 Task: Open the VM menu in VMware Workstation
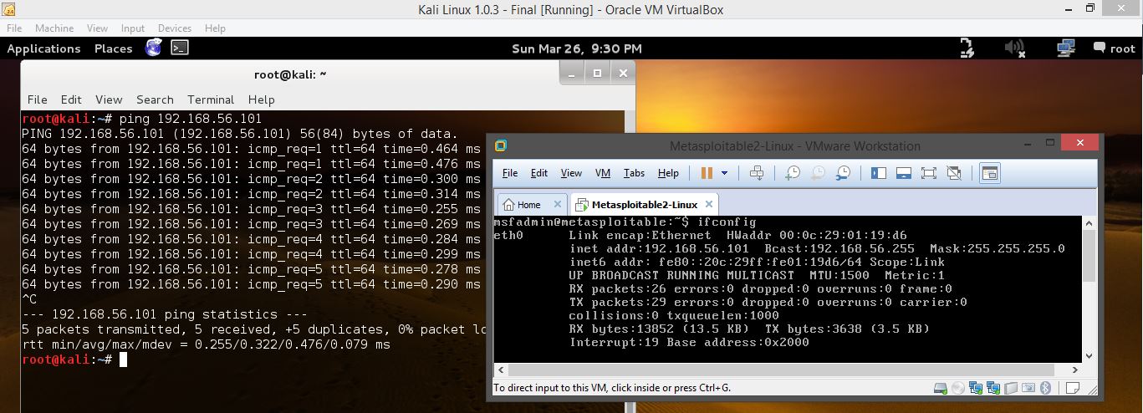click(603, 173)
